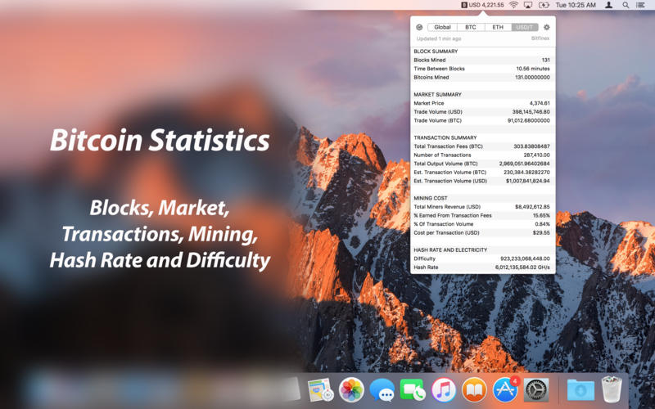Launch Photos from the dock
Image resolution: width=655 pixels, height=409 pixels.
pyautogui.click(x=351, y=389)
